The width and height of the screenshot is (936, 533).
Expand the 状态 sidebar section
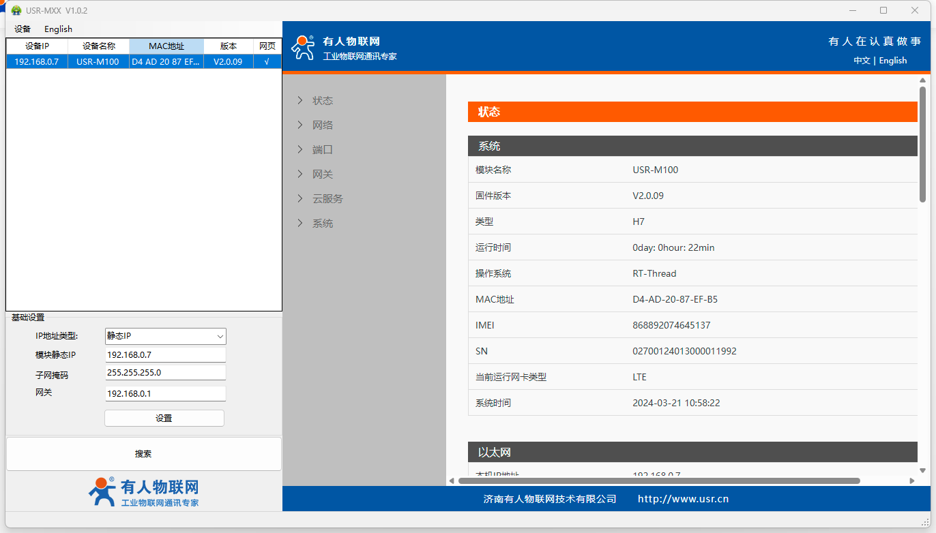click(x=323, y=101)
